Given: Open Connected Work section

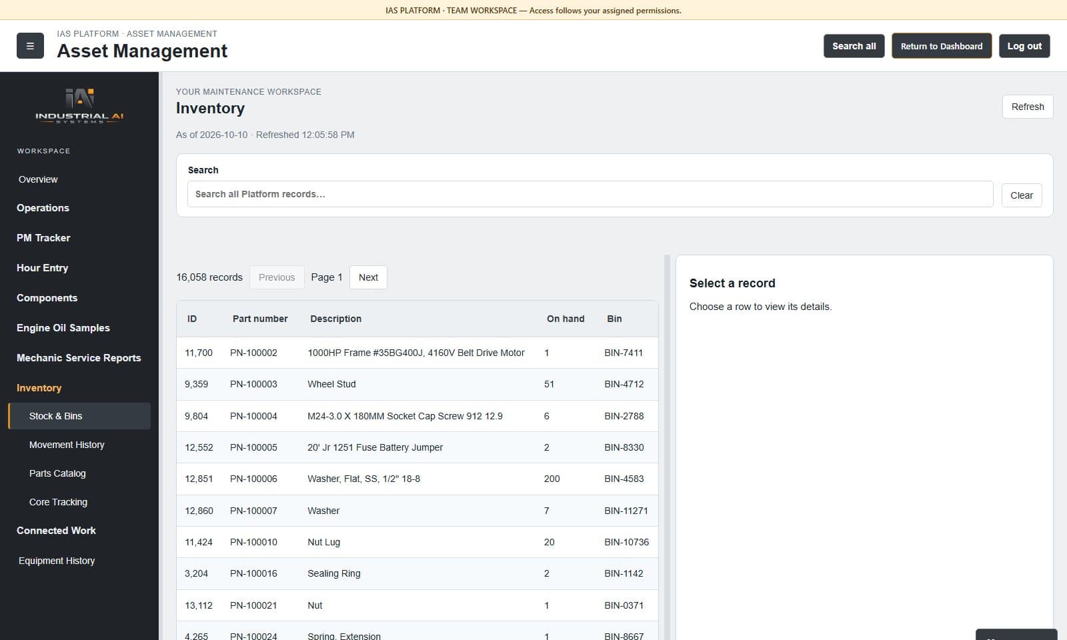Looking at the screenshot, I should (56, 531).
